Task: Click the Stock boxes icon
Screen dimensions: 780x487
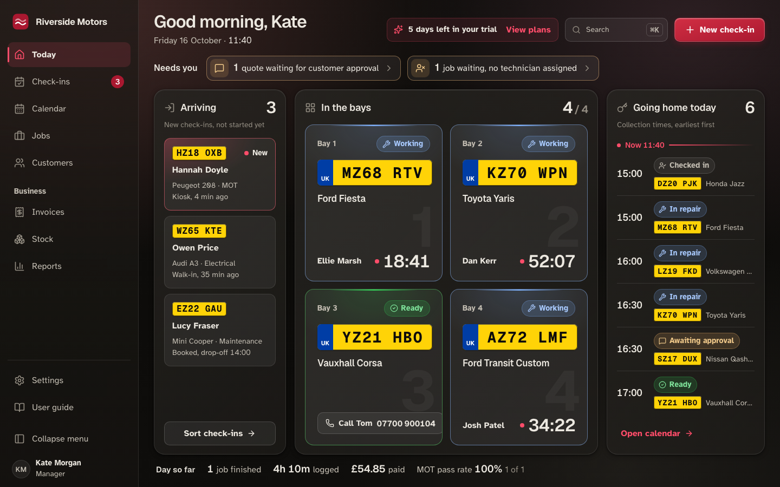Action: coord(19,239)
